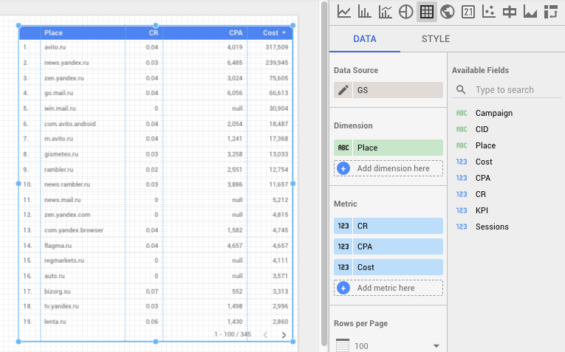Click the pencil icon to edit data source
Screen dimensions: 565x352
[343, 90]
